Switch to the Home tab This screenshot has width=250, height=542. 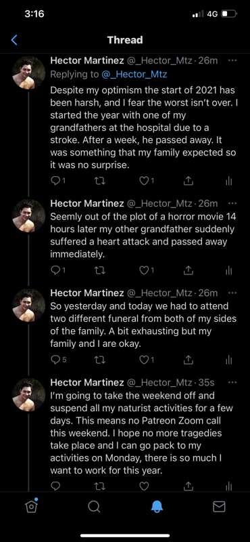[31, 506]
